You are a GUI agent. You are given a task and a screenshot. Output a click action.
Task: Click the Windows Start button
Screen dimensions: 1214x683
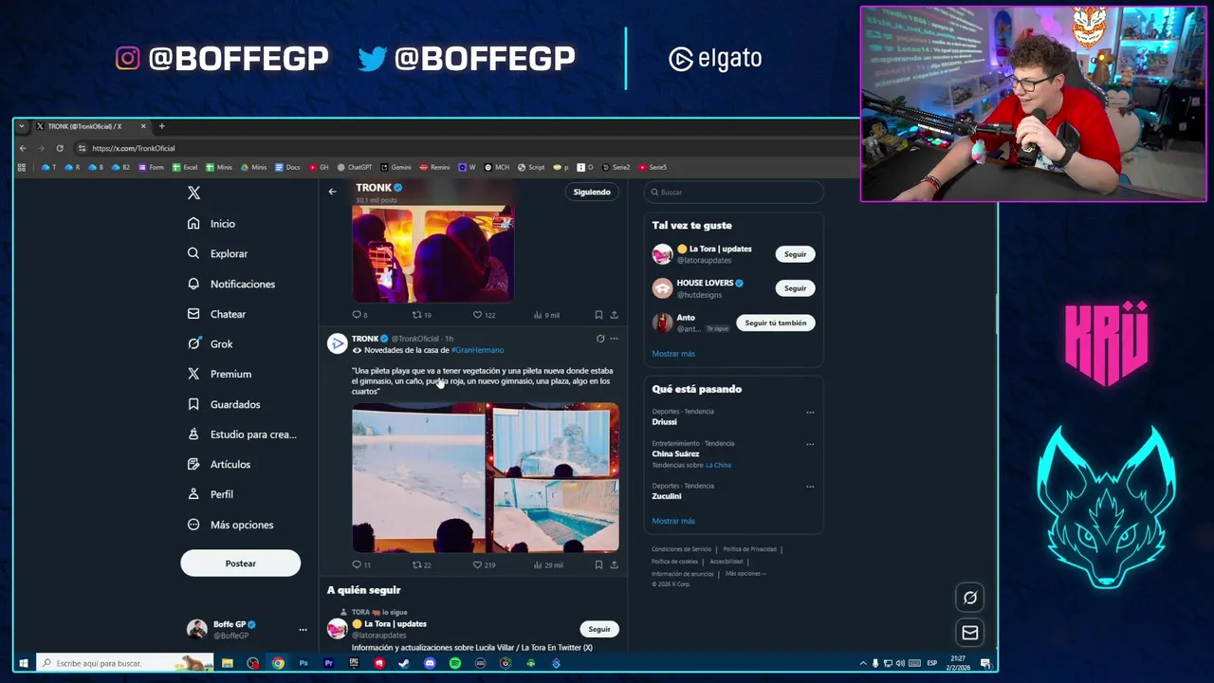point(24,663)
